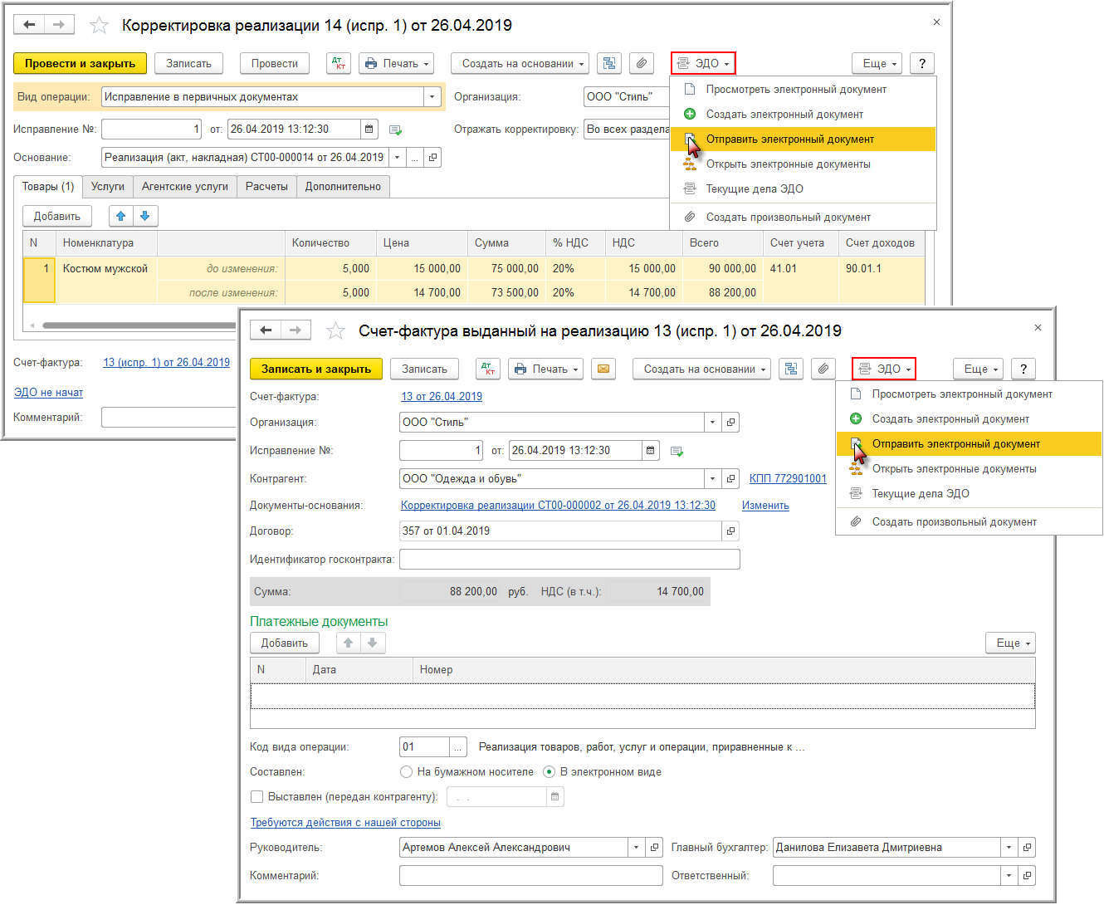Open Требуются действия с нашей стороны link
The height and width of the screenshot is (905, 1104).
345,823
